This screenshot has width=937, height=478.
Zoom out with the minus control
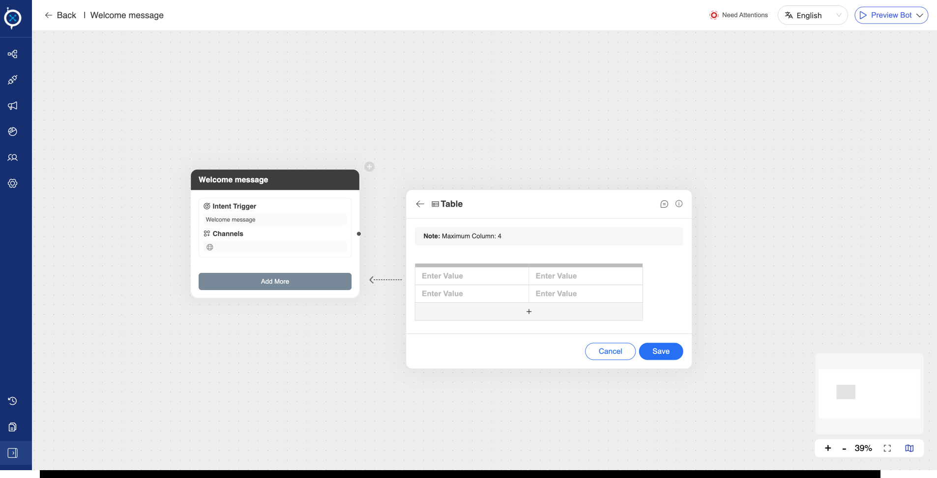click(x=844, y=449)
